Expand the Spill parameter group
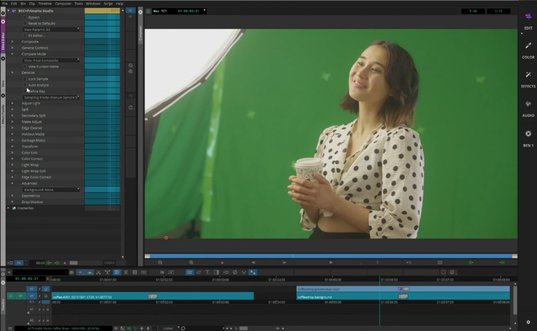The image size is (537, 331). [13, 110]
